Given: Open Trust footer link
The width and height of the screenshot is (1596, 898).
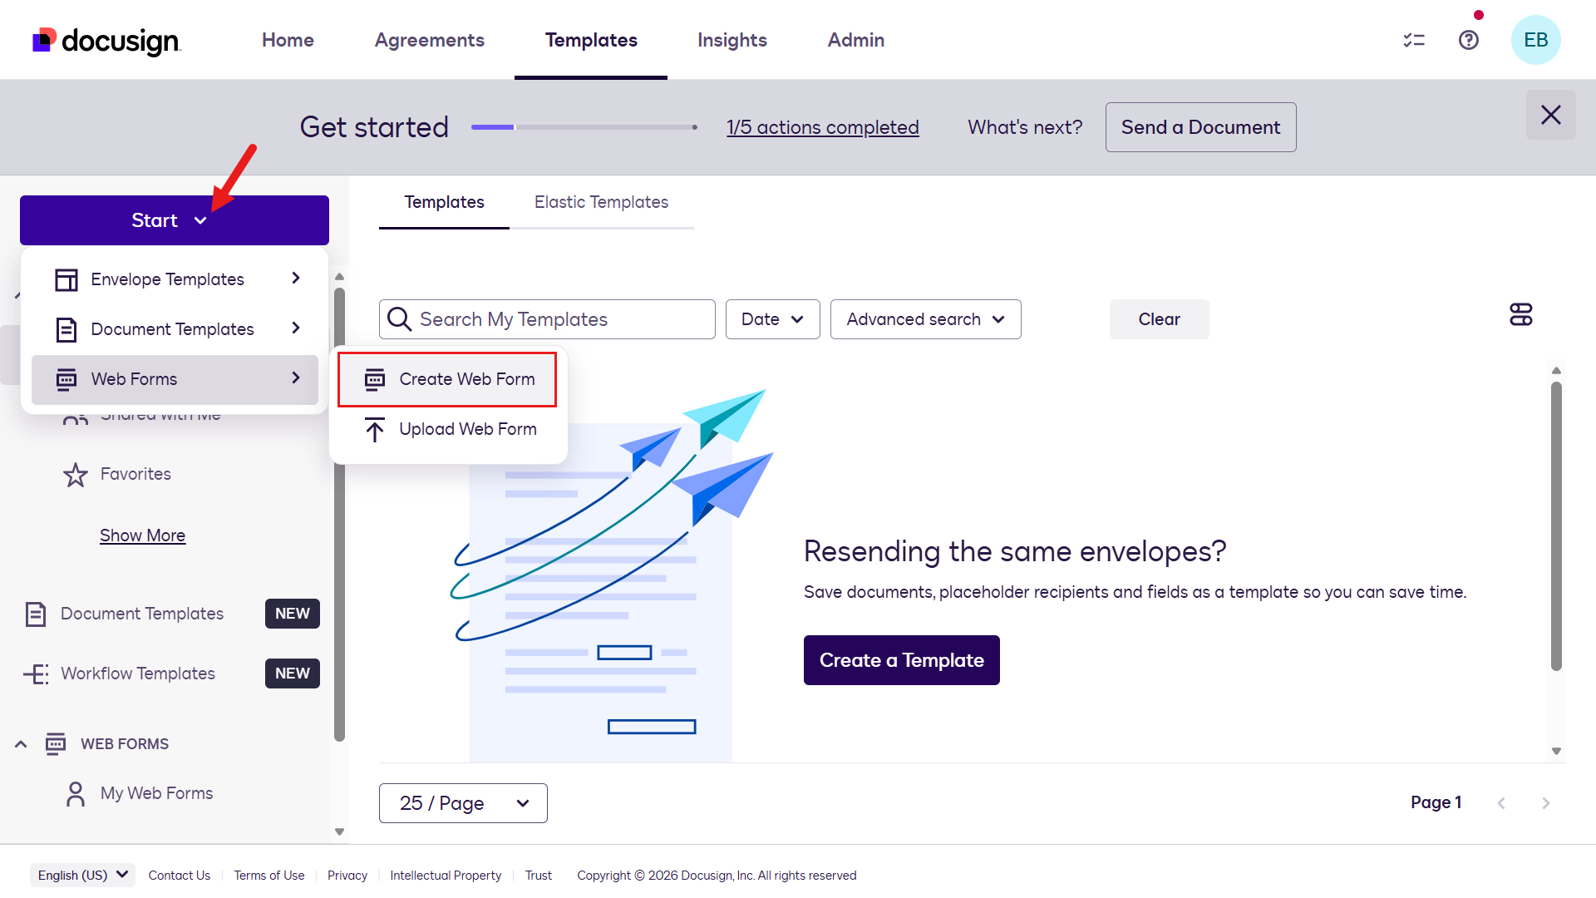Looking at the screenshot, I should tap(539, 876).
